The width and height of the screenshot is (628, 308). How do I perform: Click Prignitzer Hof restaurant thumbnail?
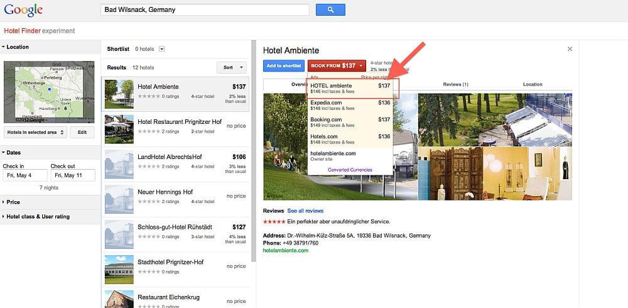coord(119,129)
